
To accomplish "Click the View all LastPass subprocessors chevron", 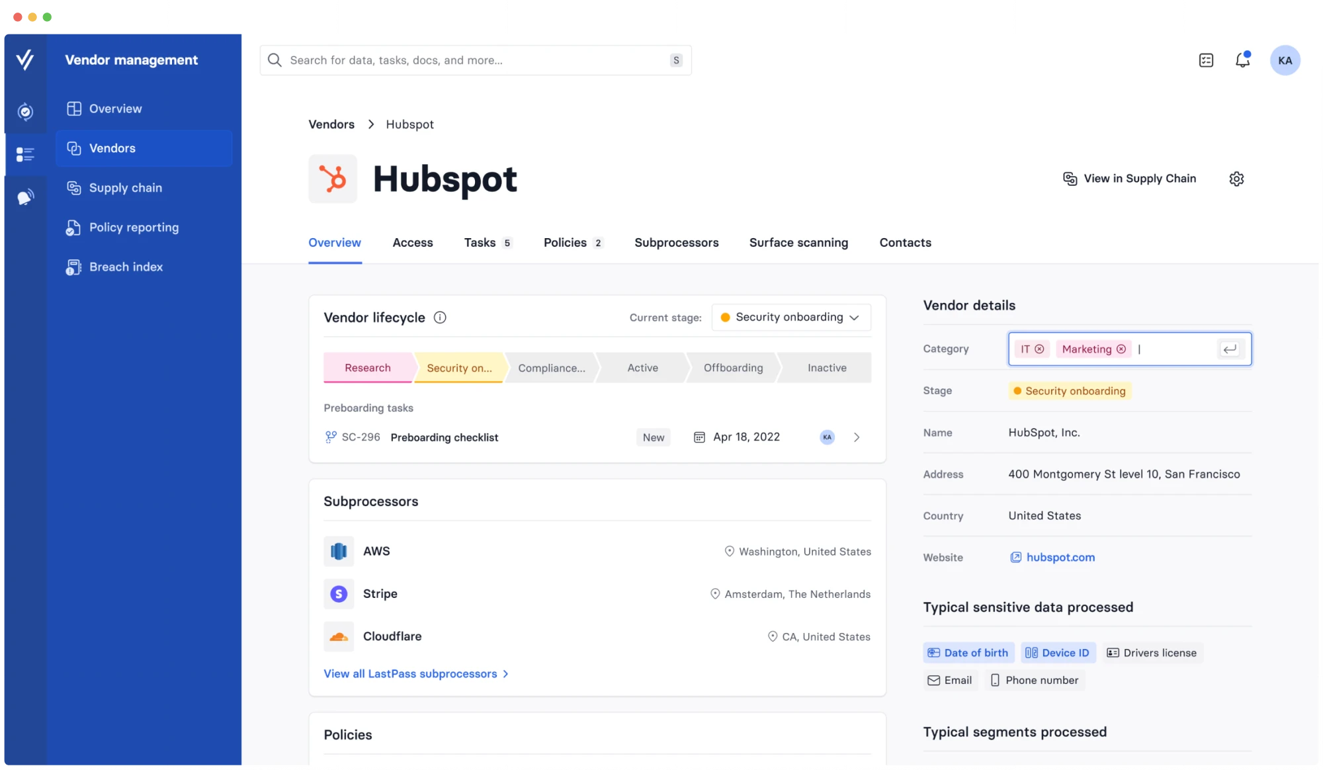I will (507, 673).
